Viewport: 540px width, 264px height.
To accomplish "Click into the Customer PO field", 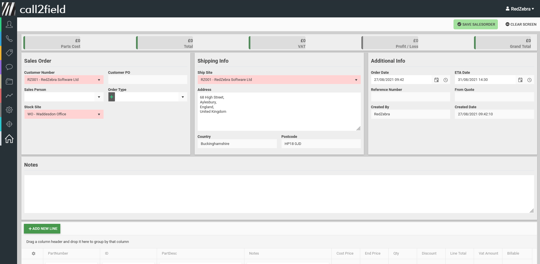I will click(x=147, y=80).
